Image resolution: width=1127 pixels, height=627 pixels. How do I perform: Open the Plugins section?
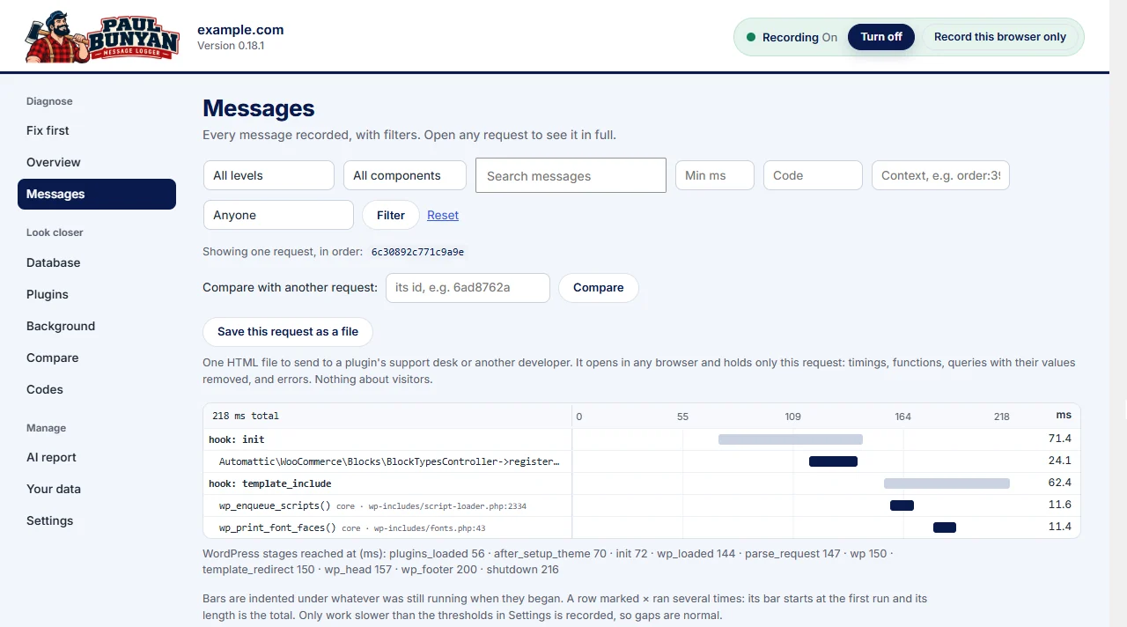click(97, 294)
